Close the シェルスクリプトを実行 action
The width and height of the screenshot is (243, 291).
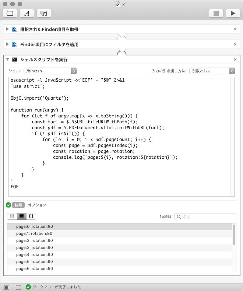tap(235, 59)
